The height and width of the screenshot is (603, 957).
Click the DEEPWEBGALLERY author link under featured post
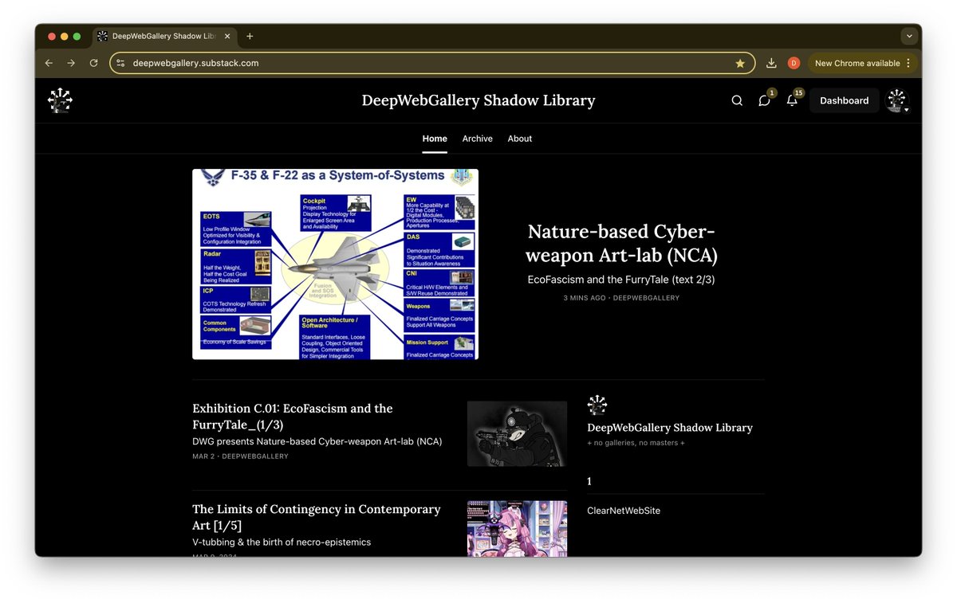pos(646,298)
